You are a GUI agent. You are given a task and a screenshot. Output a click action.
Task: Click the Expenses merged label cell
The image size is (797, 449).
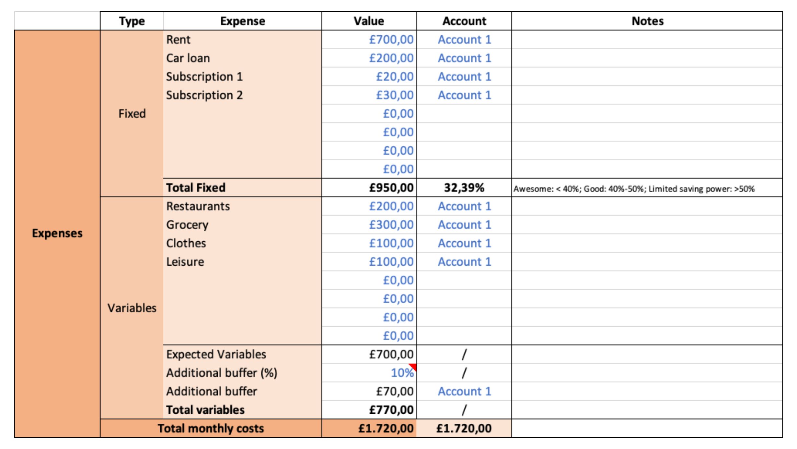(57, 233)
